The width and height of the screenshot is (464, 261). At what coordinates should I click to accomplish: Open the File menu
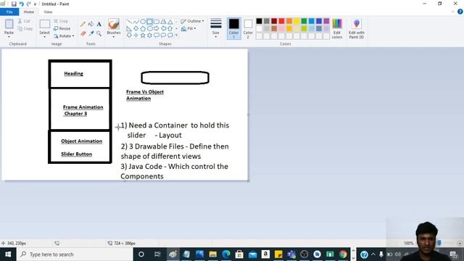[9, 12]
